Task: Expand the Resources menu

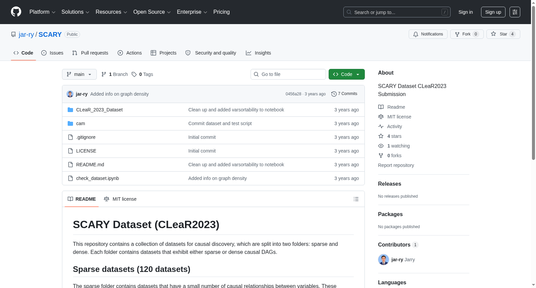Action: point(112,12)
